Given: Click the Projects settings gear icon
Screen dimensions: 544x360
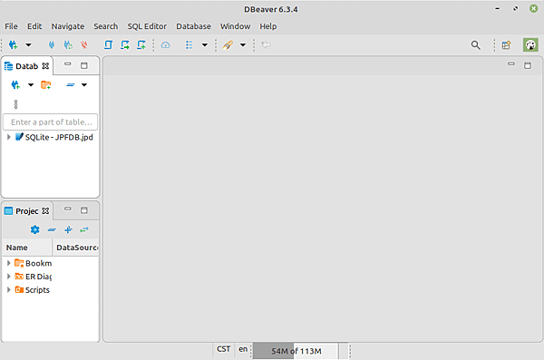Looking at the screenshot, I should pyautogui.click(x=35, y=229).
